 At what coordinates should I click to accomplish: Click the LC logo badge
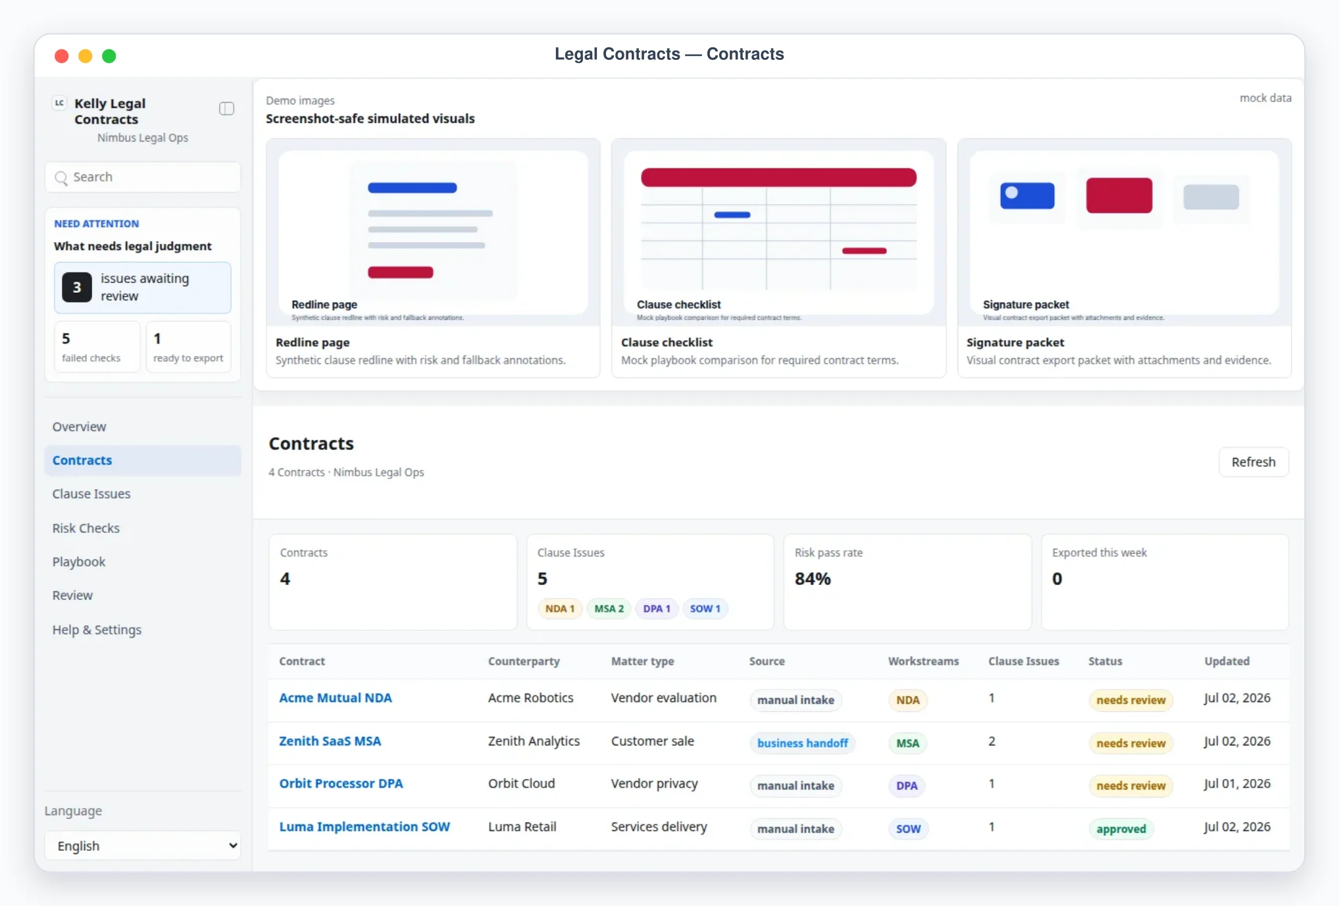coord(60,103)
